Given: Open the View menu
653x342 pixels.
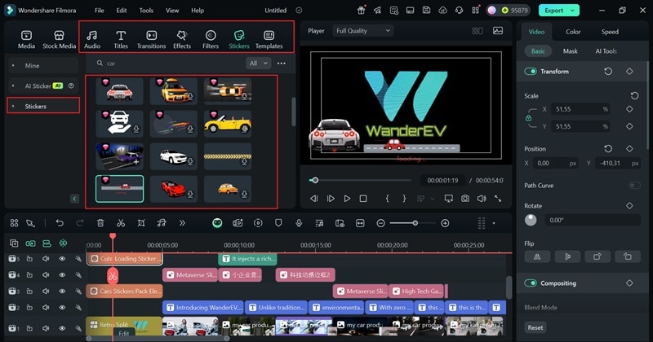Looking at the screenshot, I should [x=172, y=11].
